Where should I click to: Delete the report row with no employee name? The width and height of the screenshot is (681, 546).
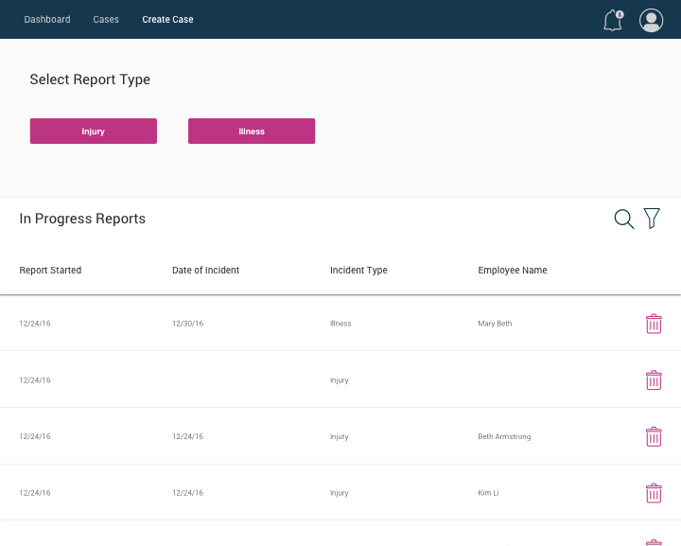click(x=654, y=380)
